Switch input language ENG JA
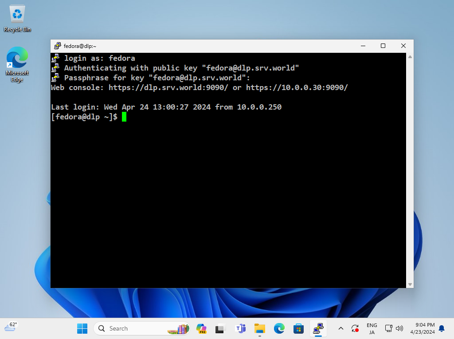The height and width of the screenshot is (339, 454). (372, 328)
